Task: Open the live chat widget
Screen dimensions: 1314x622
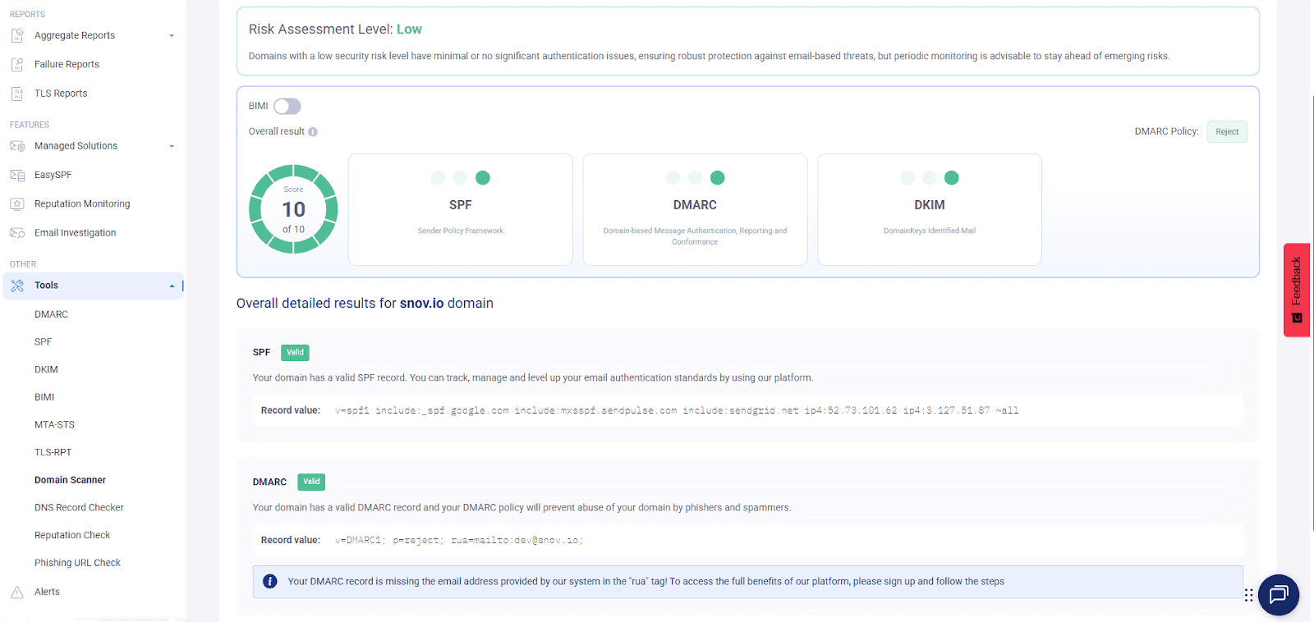Action: pyautogui.click(x=1278, y=595)
